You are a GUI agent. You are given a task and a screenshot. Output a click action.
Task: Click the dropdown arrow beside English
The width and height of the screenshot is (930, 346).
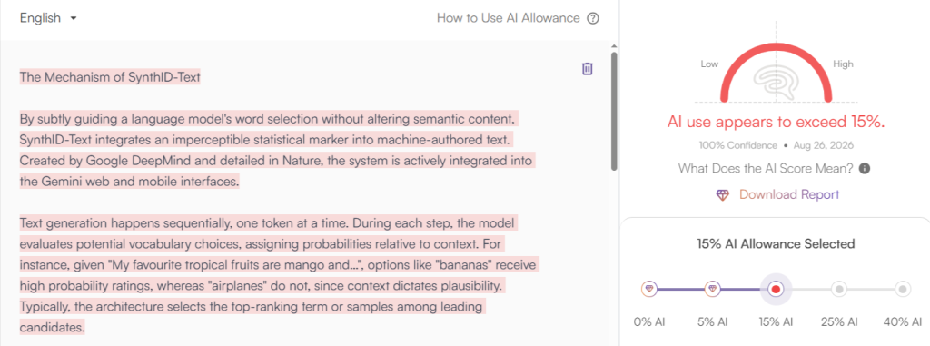(74, 18)
